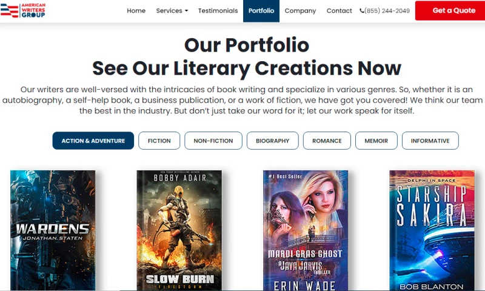Screen dimensions: 485x291
Task: Switch to the Non-Fiction category tab
Action: point(213,141)
